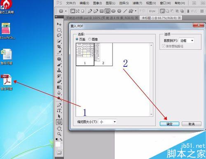This screenshot has height=159, width=206.
Task: Enable Paths mode in options bar
Action: 78,11
